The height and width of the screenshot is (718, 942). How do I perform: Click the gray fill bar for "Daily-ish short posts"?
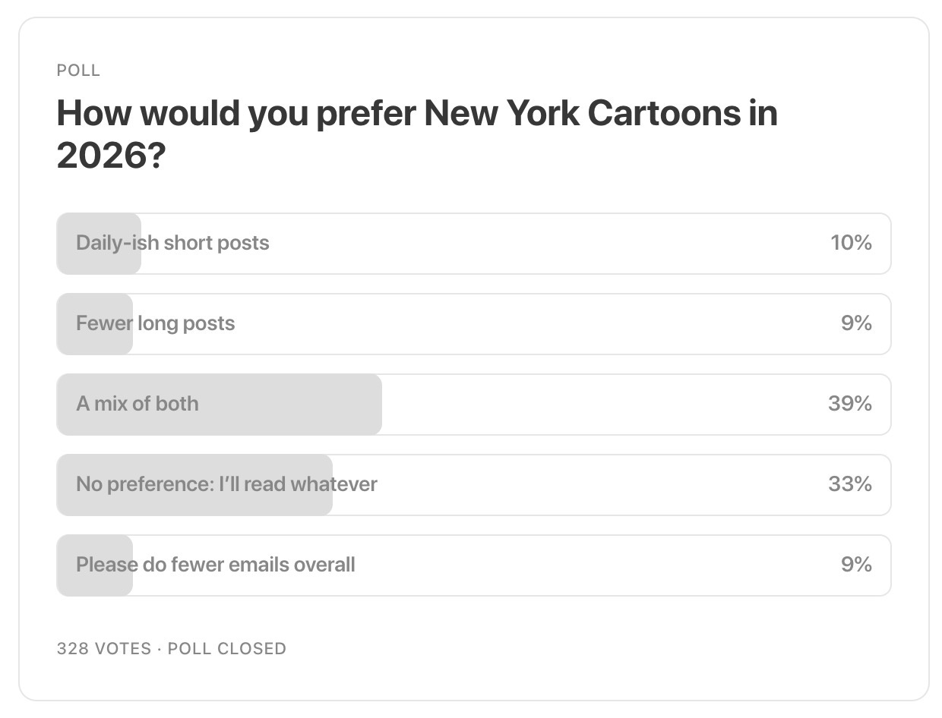click(99, 262)
